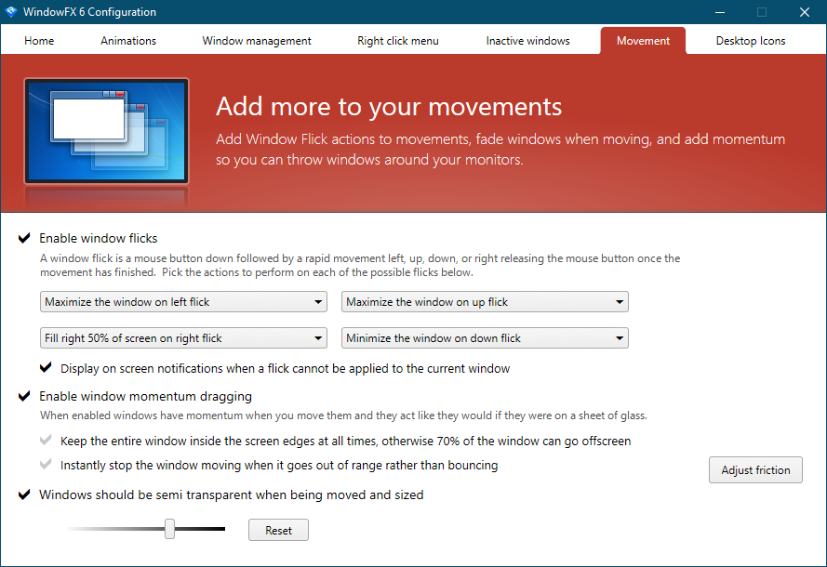This screenshot has height=567, width=827.
Task: Go to the Desktop Icons tab
Action: 750,41
